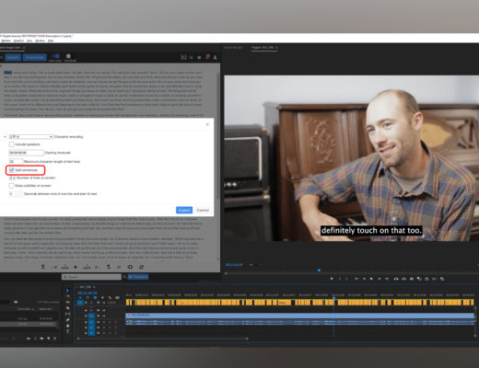Click the round Feedback icon
Image resolution: width=479 pixels, height=368 pixels.
coord(68,56)
